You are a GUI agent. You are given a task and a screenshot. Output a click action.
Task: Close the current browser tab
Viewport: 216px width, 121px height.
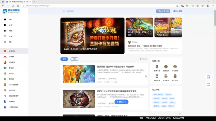click(x=31, y=2)
